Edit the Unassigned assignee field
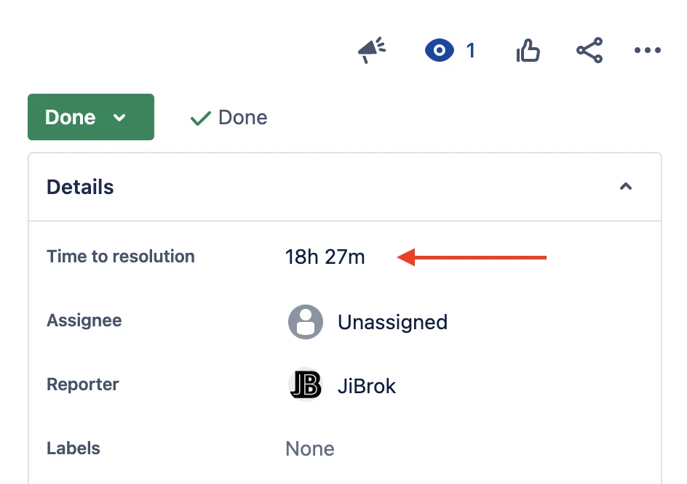The image size is (687, 484). [368, 322]
